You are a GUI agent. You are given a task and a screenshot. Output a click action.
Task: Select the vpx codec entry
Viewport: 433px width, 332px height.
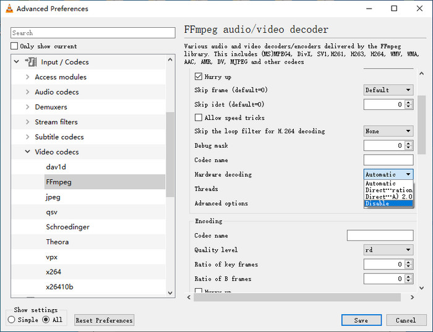point(51,257)
